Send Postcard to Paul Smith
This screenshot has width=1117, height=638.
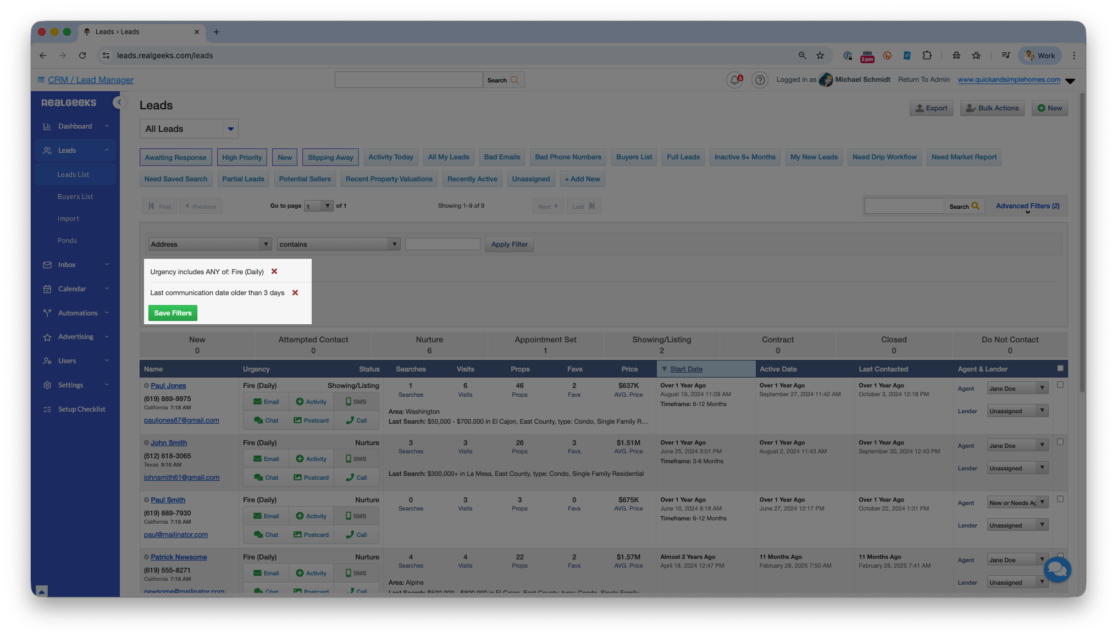[311, 535]
